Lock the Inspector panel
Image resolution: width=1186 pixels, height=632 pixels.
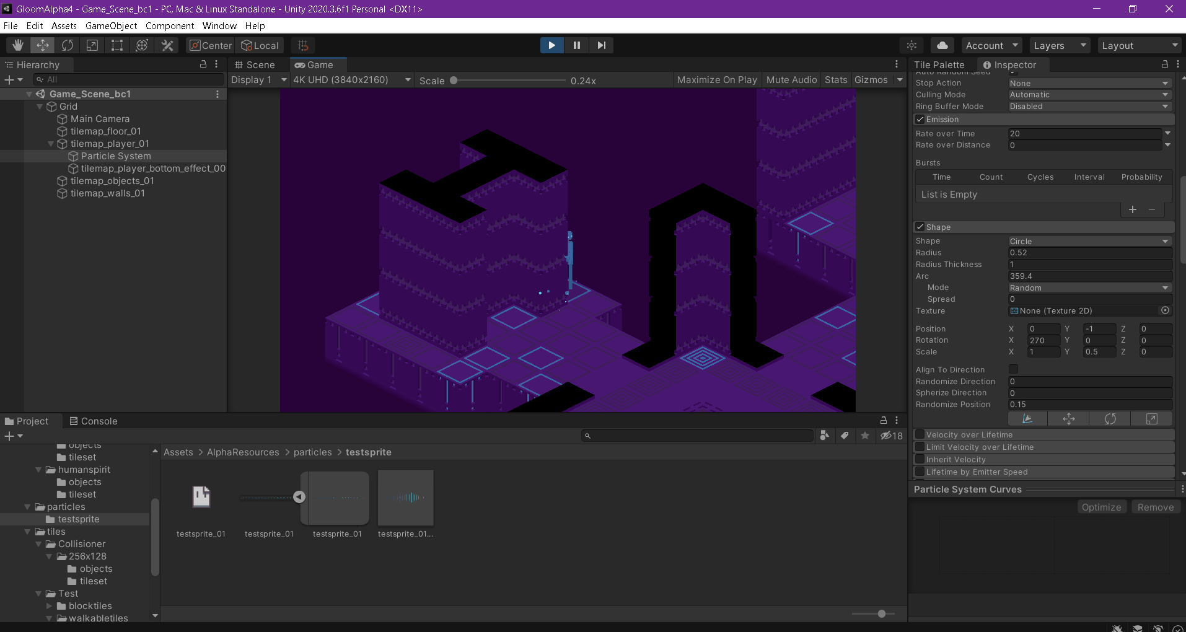click(1164, 64)
